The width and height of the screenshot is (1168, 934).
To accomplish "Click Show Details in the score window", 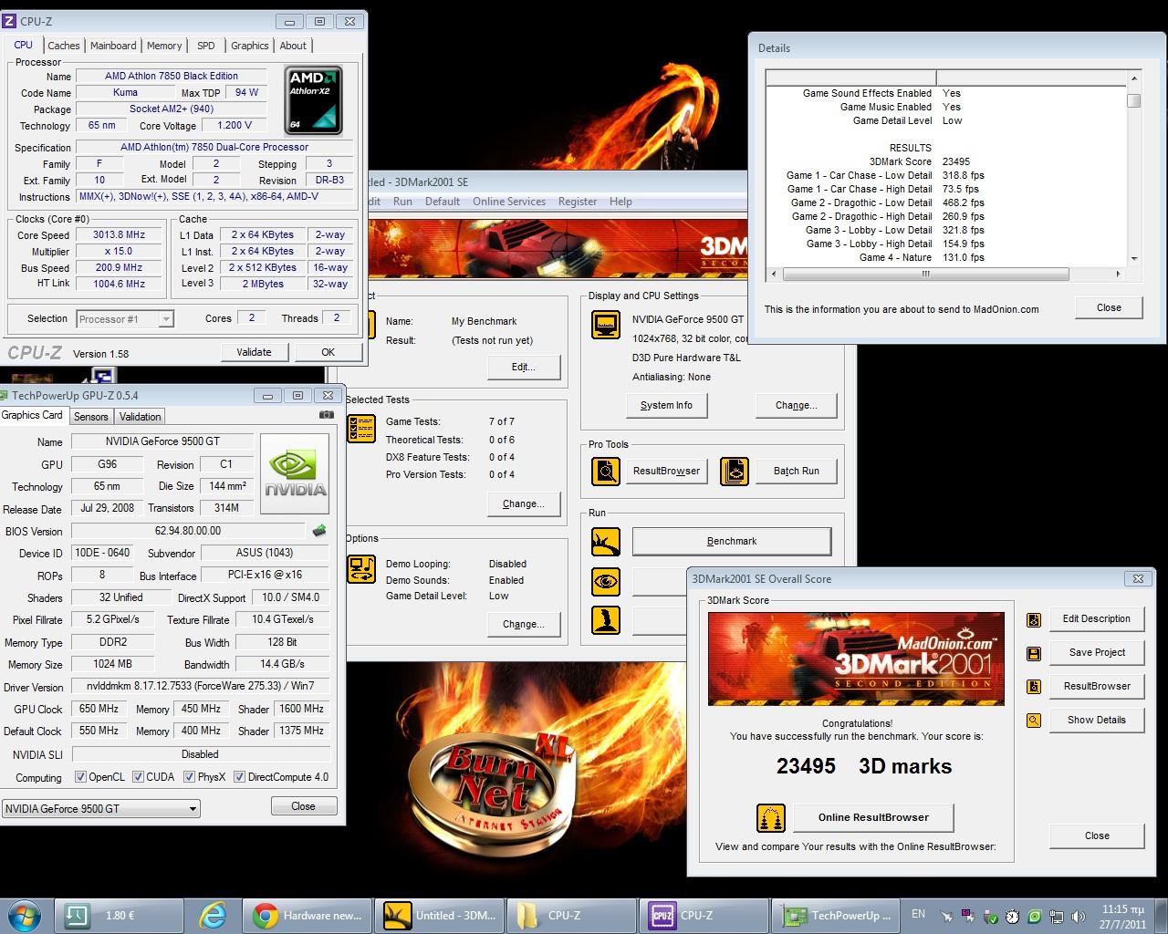I will tap(1097, 720).
